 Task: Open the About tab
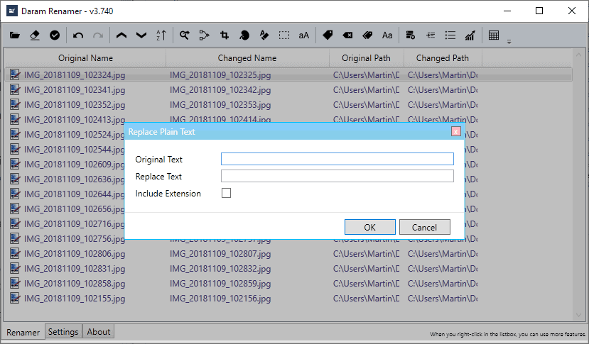(99, 332)
